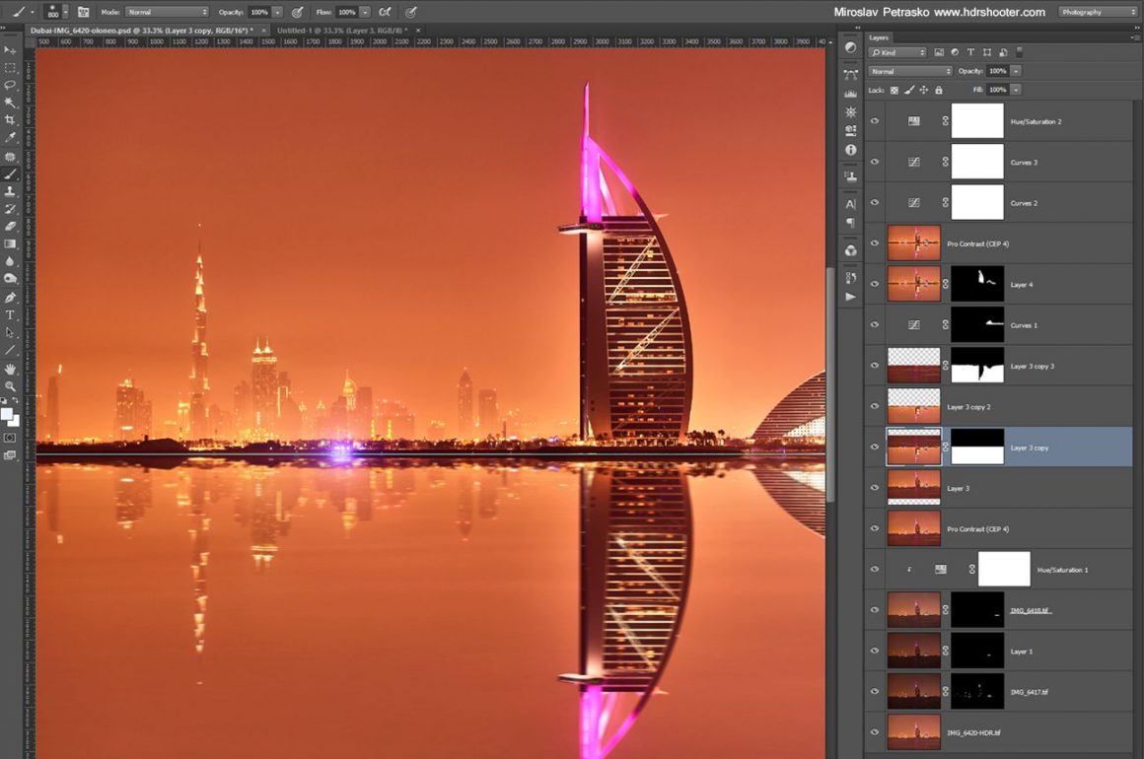Filter layers by adjustment type
This screenshot has height=759, width=1144.
tap(955, 52)
